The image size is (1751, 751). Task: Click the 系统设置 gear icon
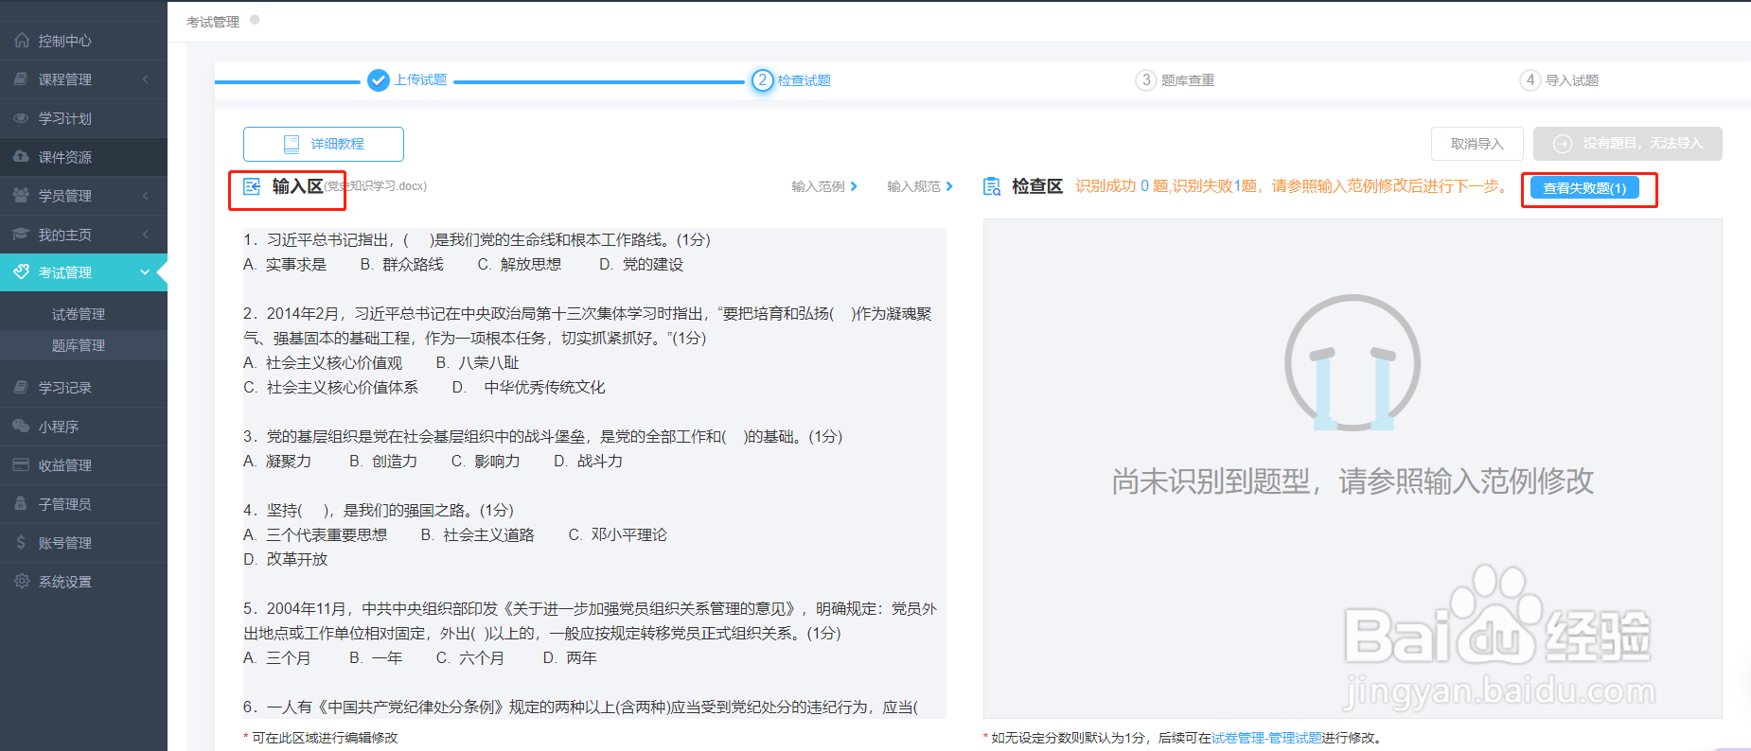22,582
